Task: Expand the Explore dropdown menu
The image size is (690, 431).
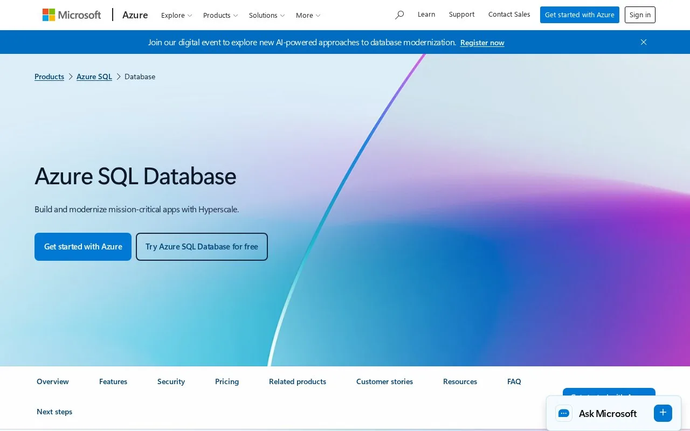Action: tap(177, 15)
